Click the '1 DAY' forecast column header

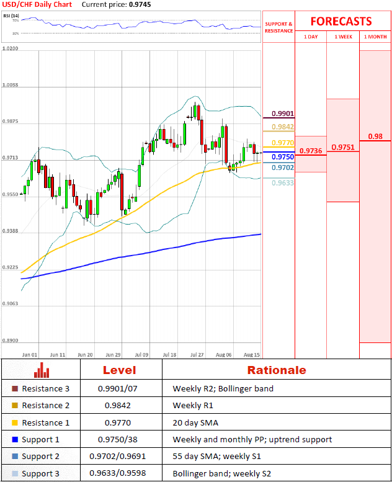pyautogui.click(x=311, y=37)
